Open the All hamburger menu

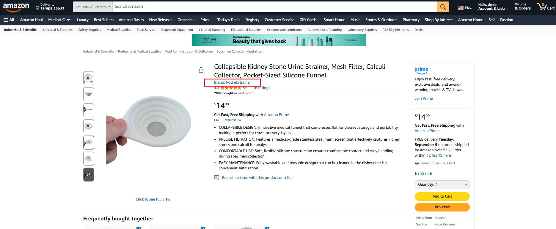click(x=9, y=20)
